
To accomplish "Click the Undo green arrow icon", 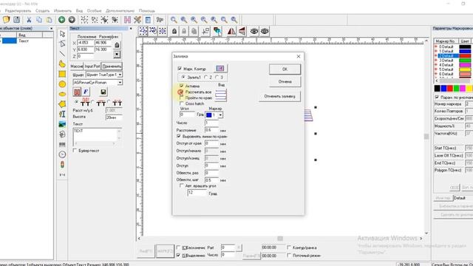I will 61,20.
